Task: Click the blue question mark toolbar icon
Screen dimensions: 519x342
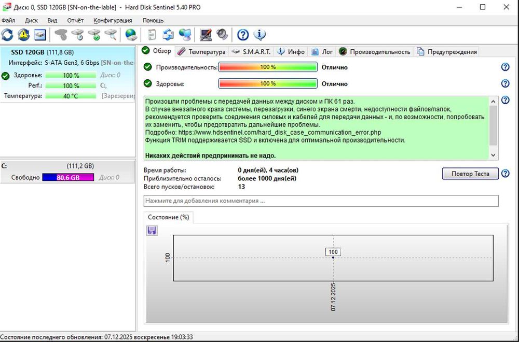Action: [x=243, y=34]
